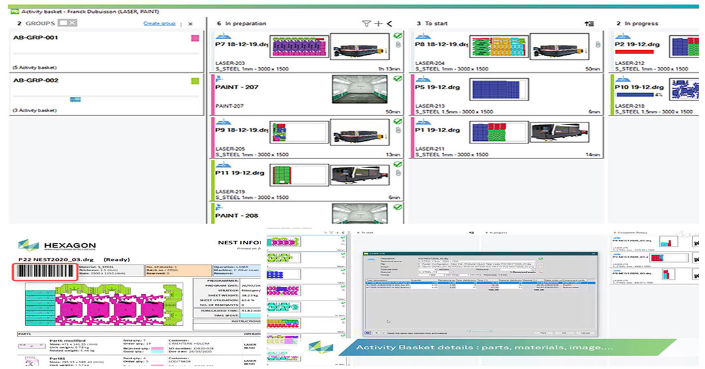The height and width of the screenshot is (369, 705).
Task: Open the multicolor nest thumbnail of P8 18-12-19
Action: click(499, 46)
